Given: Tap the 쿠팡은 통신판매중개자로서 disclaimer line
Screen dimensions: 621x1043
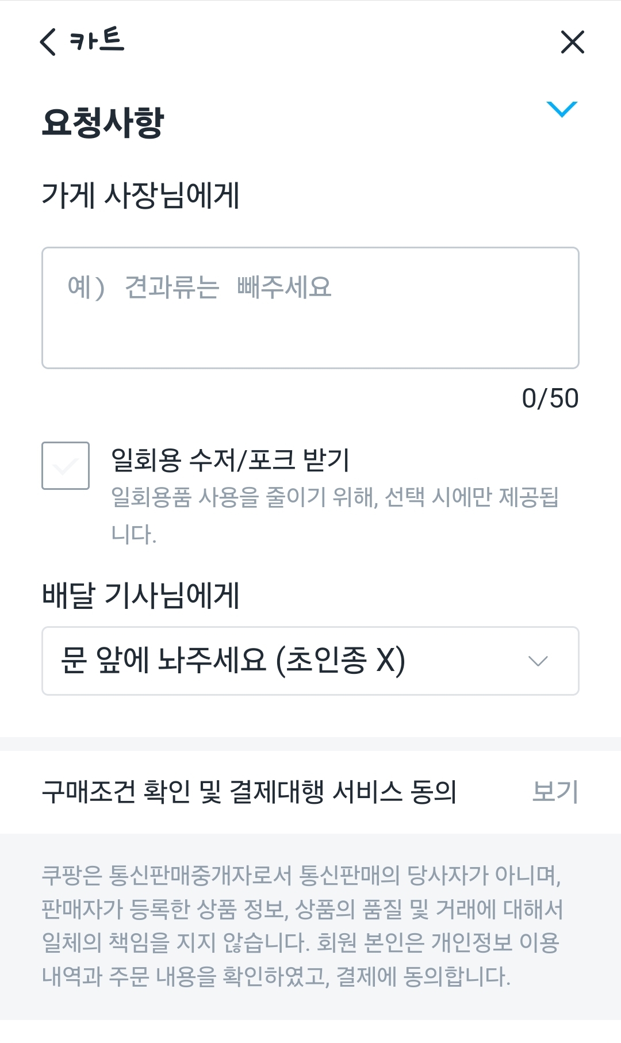Looking at the screenshot, I should click(301, 876).
